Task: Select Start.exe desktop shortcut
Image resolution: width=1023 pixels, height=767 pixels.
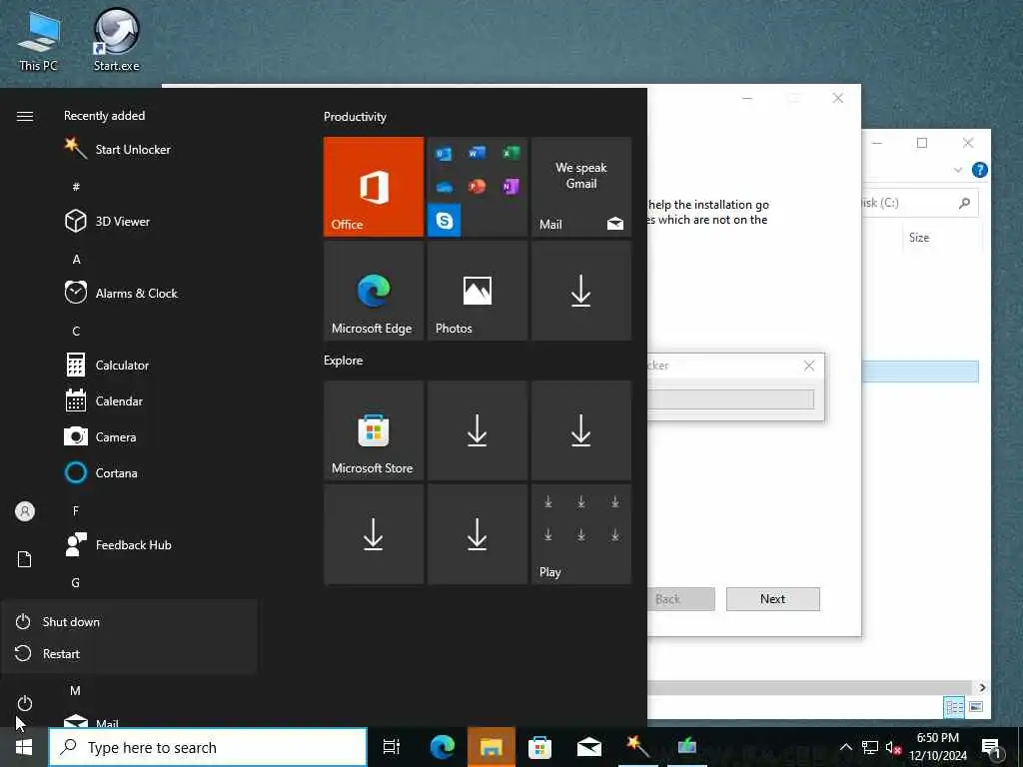Action: click(116, 40)
